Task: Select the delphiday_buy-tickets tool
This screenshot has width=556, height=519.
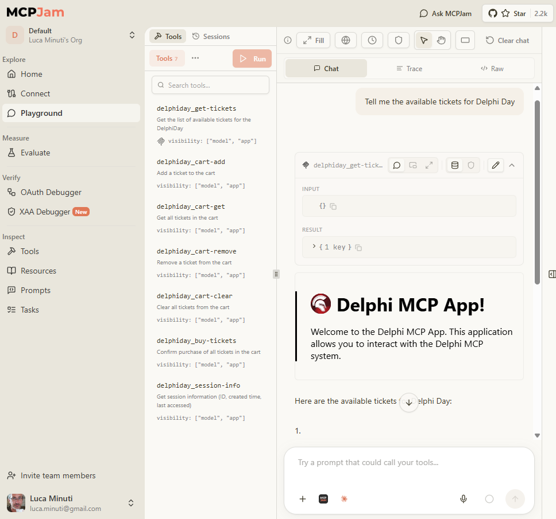Action: pos(211,352)
